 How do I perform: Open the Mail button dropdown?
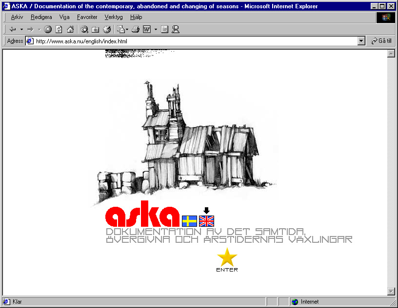tap(127, 29)
